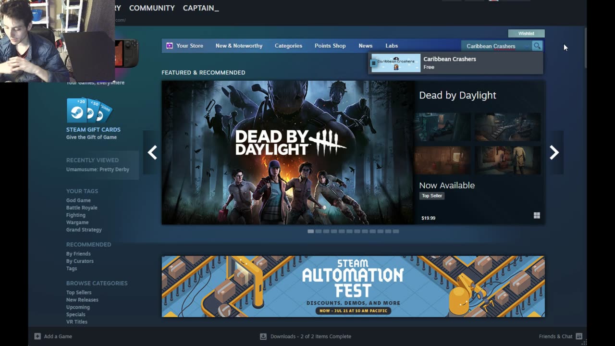
Task: Open COMMUNITY in top navigation
Action: point(152,8)
